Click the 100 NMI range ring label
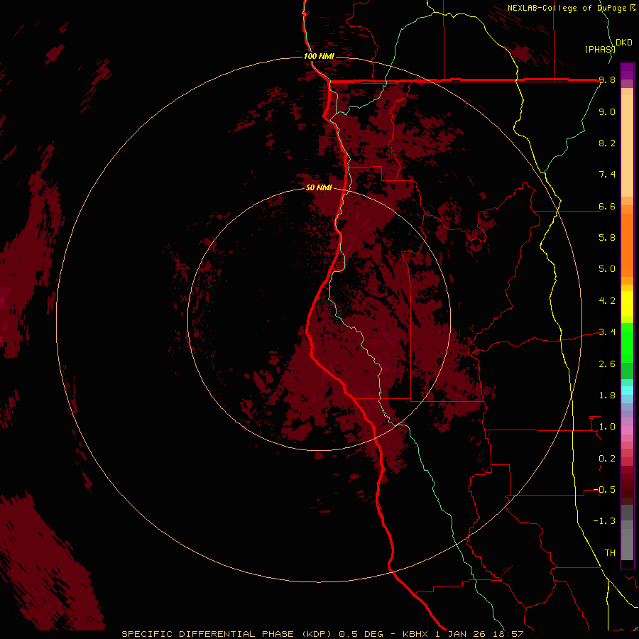The image size is (639, 639). point(319,56)
